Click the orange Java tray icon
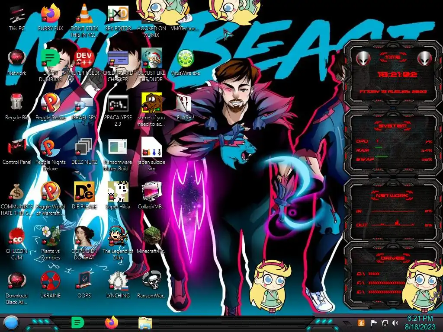The width and height of the screenshot is (443, 332). pos(361,323)
